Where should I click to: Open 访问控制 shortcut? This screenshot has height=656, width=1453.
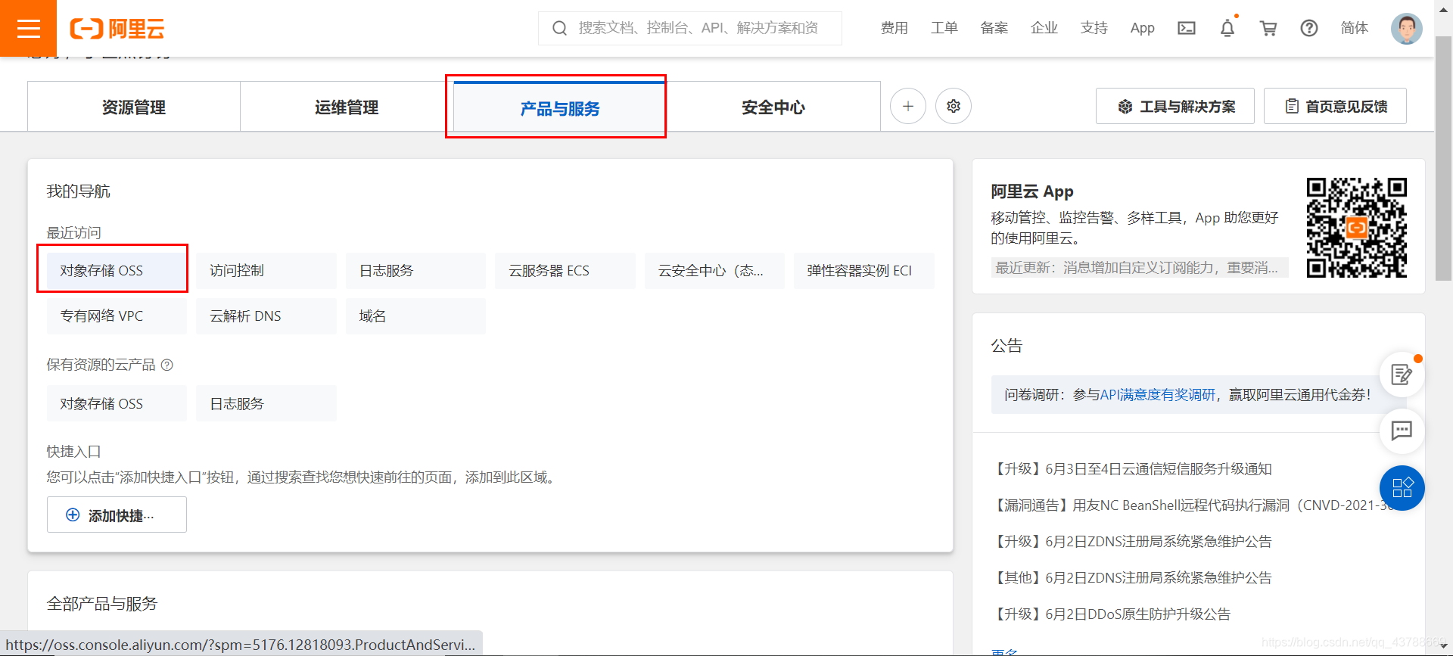(266, 270)
